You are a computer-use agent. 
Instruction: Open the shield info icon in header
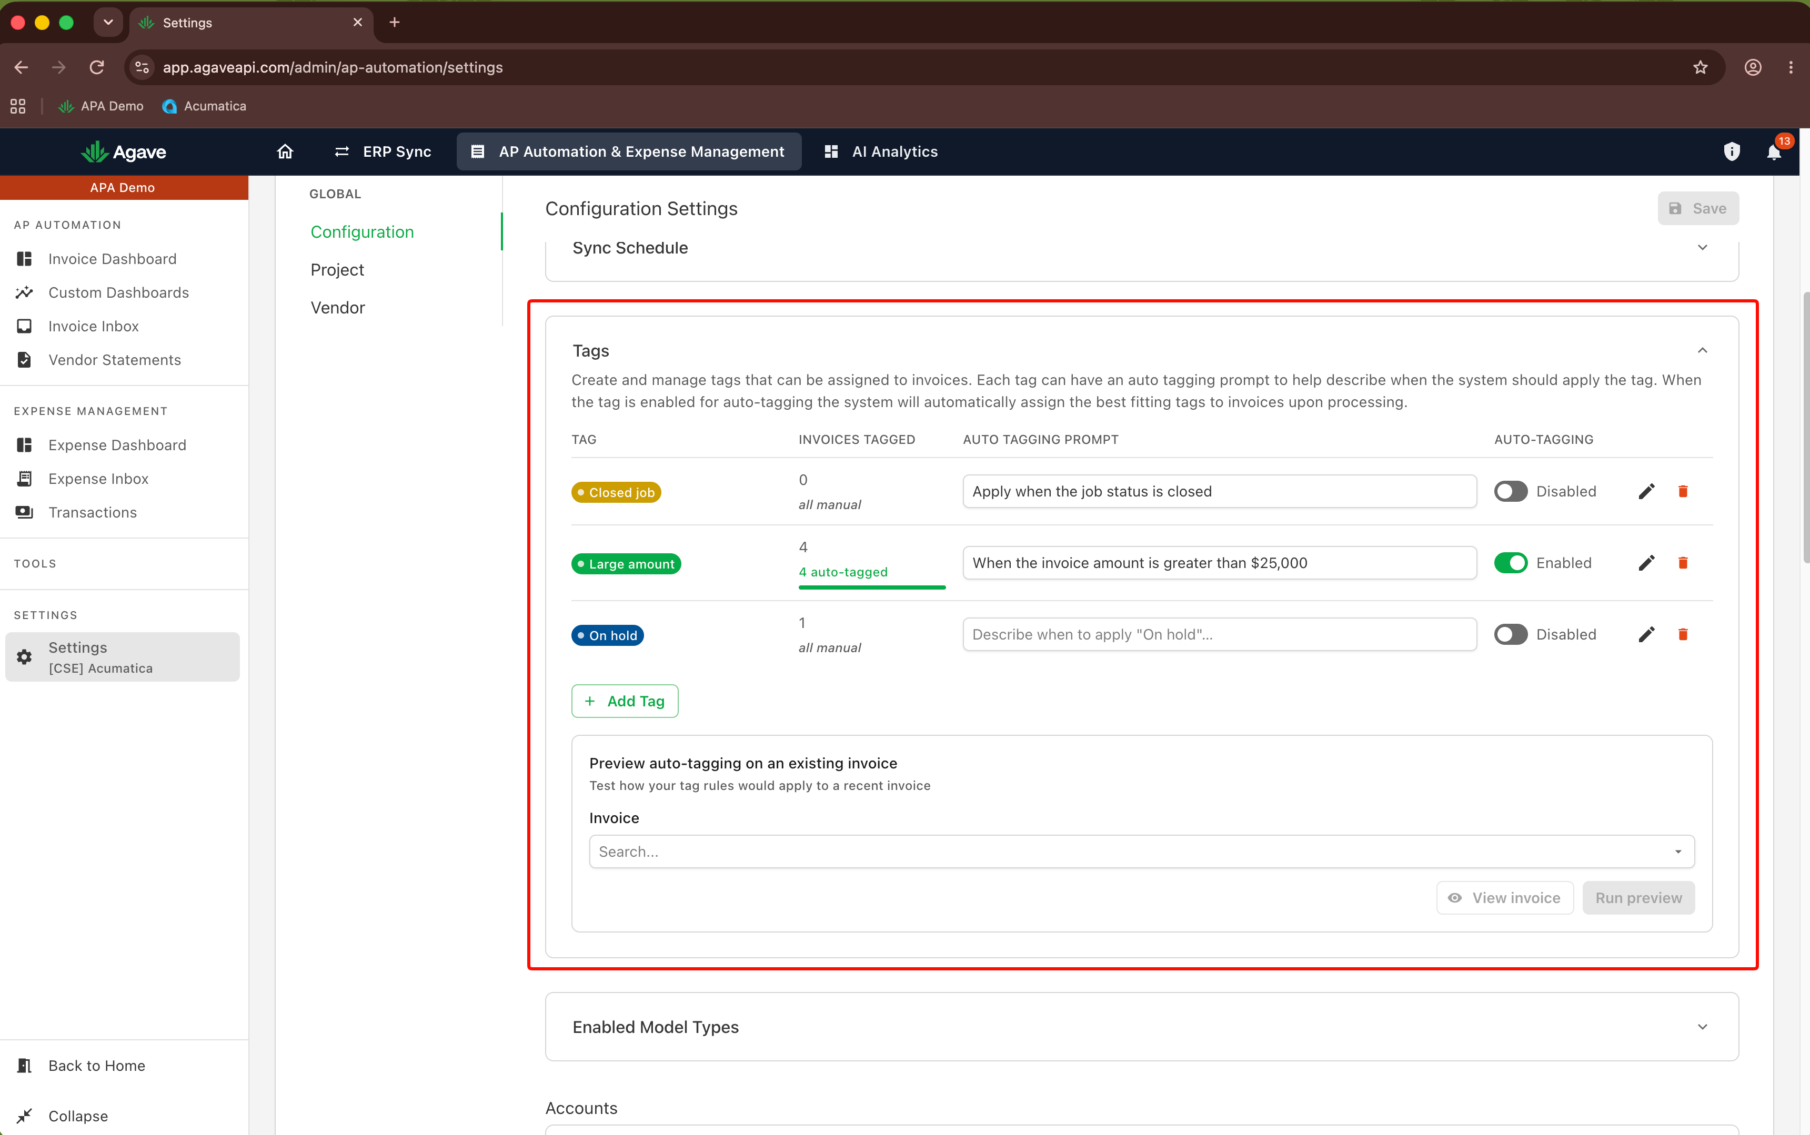click(1732, 151)
